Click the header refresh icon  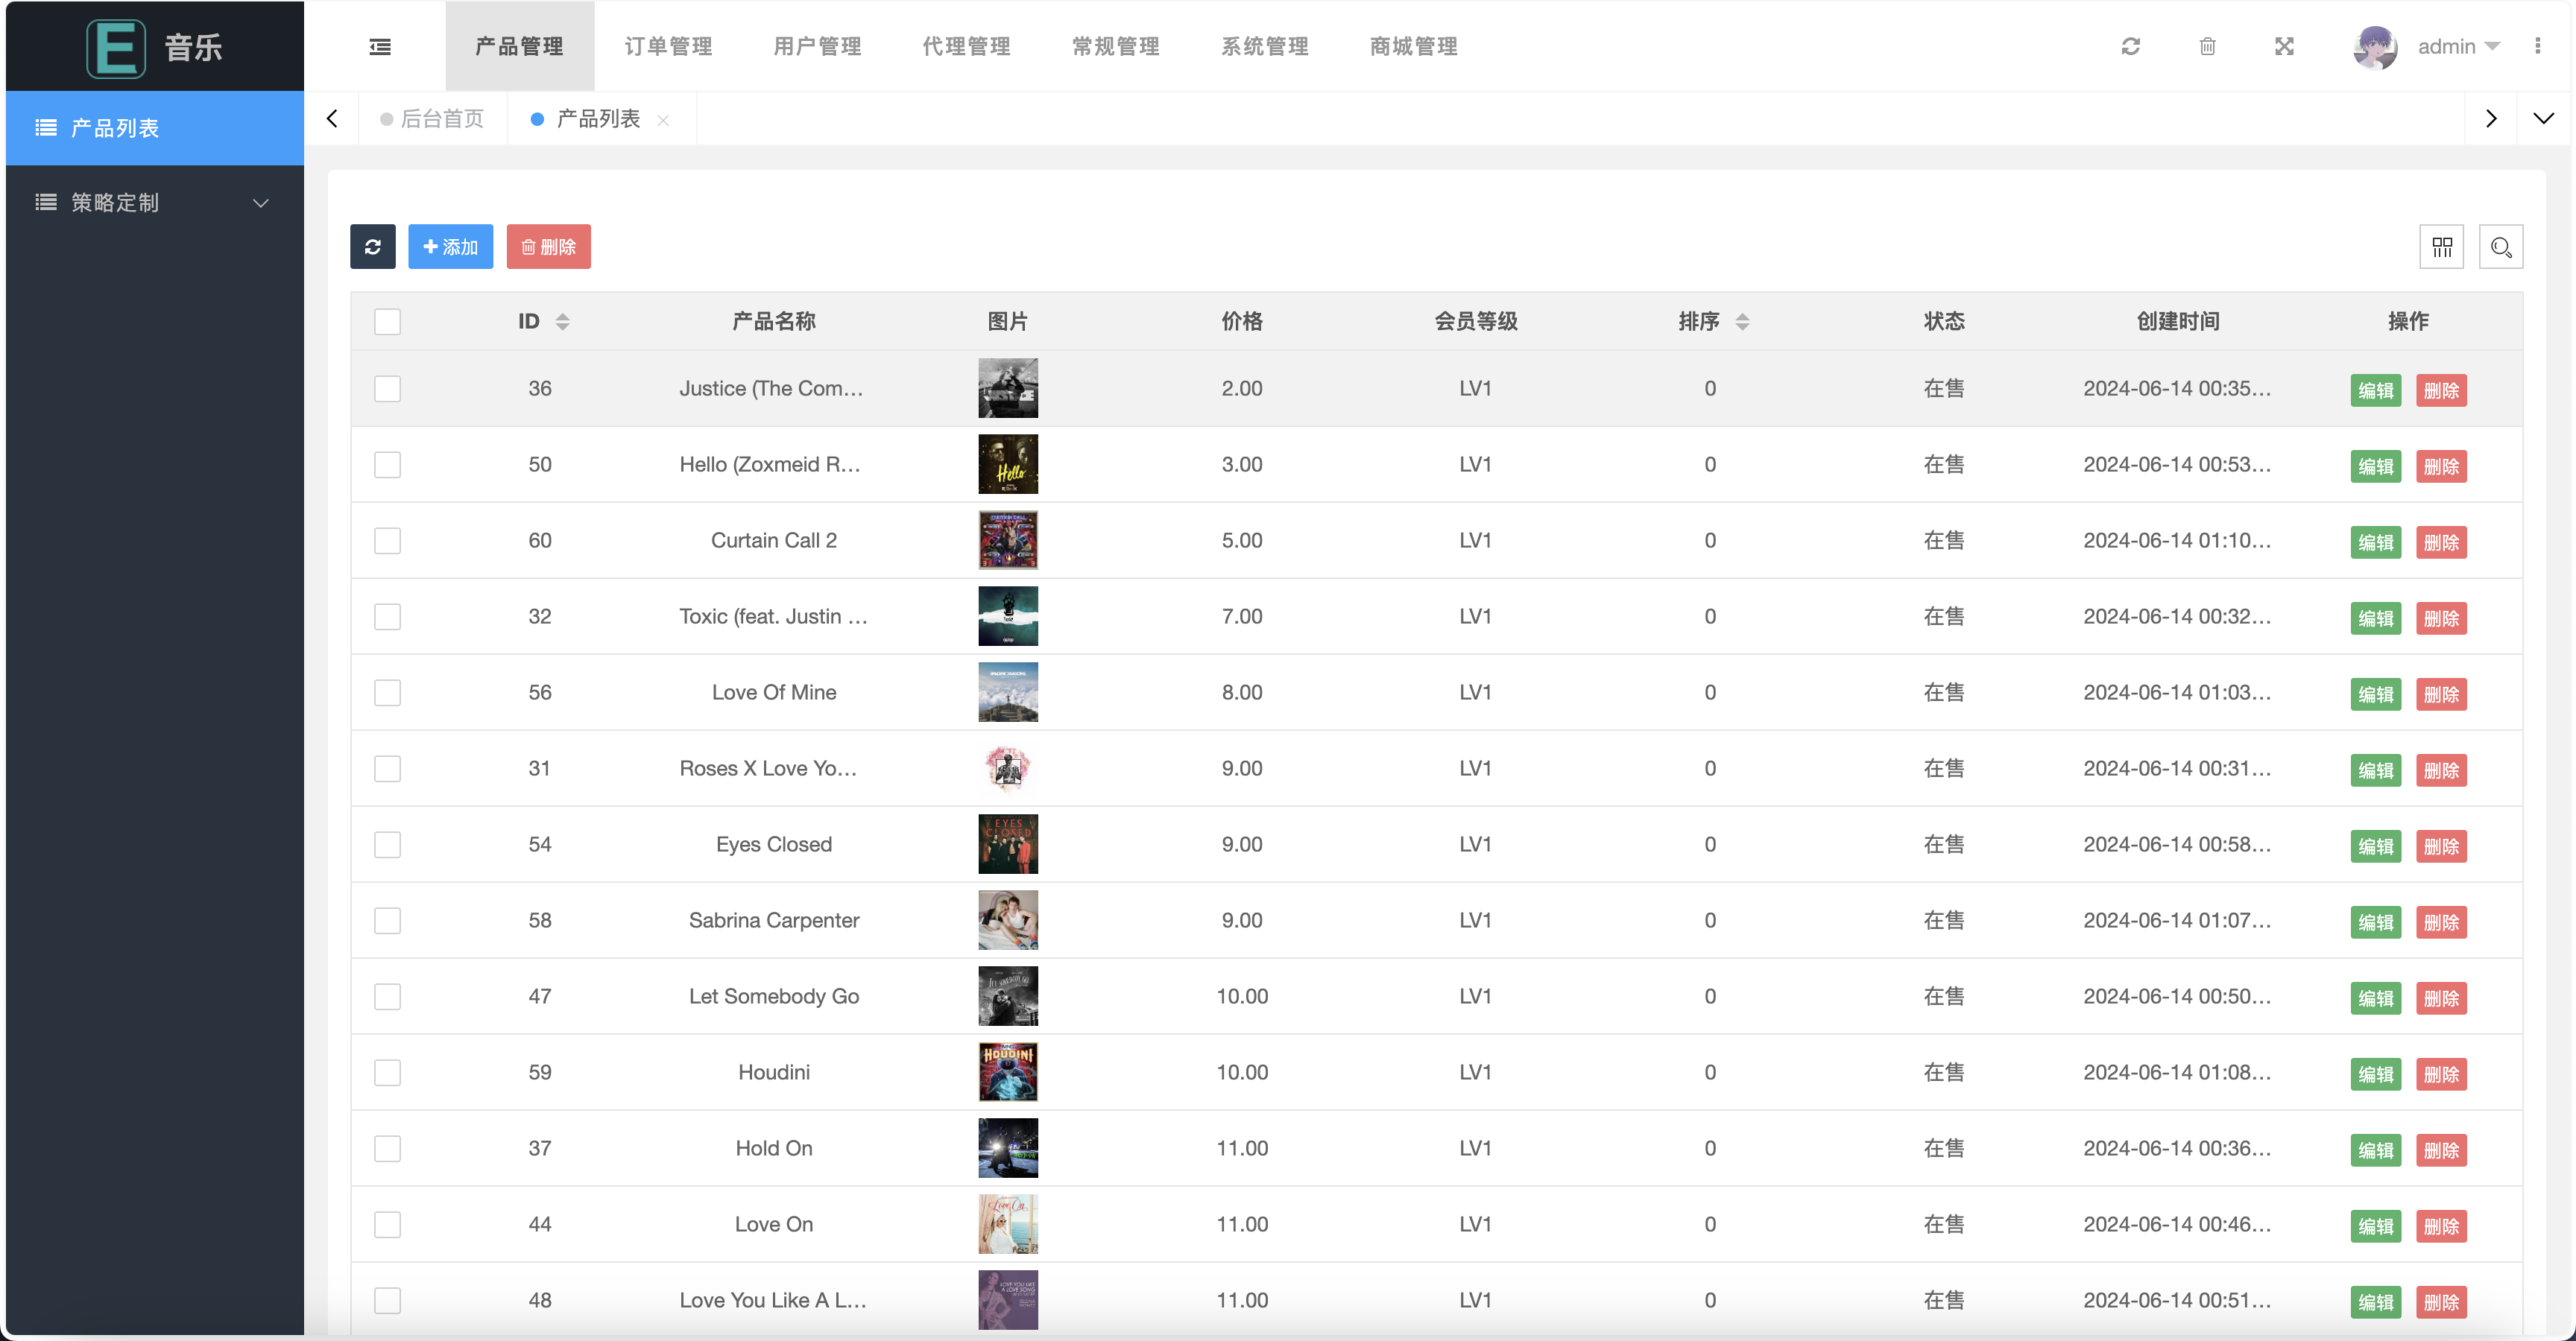(2131, 47)
